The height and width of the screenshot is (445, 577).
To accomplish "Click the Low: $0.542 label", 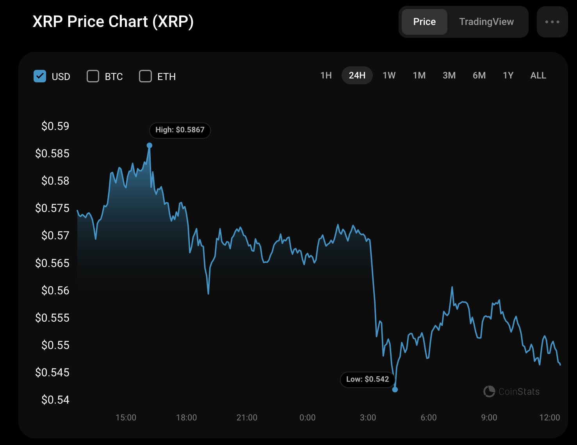I will (x=367, y=379).
